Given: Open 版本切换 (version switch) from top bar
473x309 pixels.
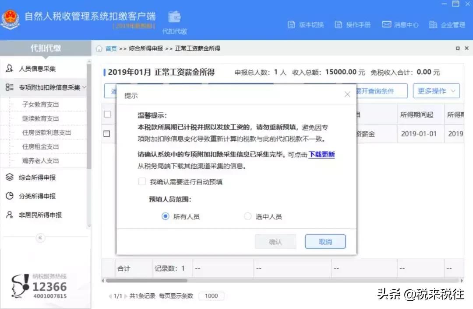Looking at the screenshot, I should tap(311, 25).
